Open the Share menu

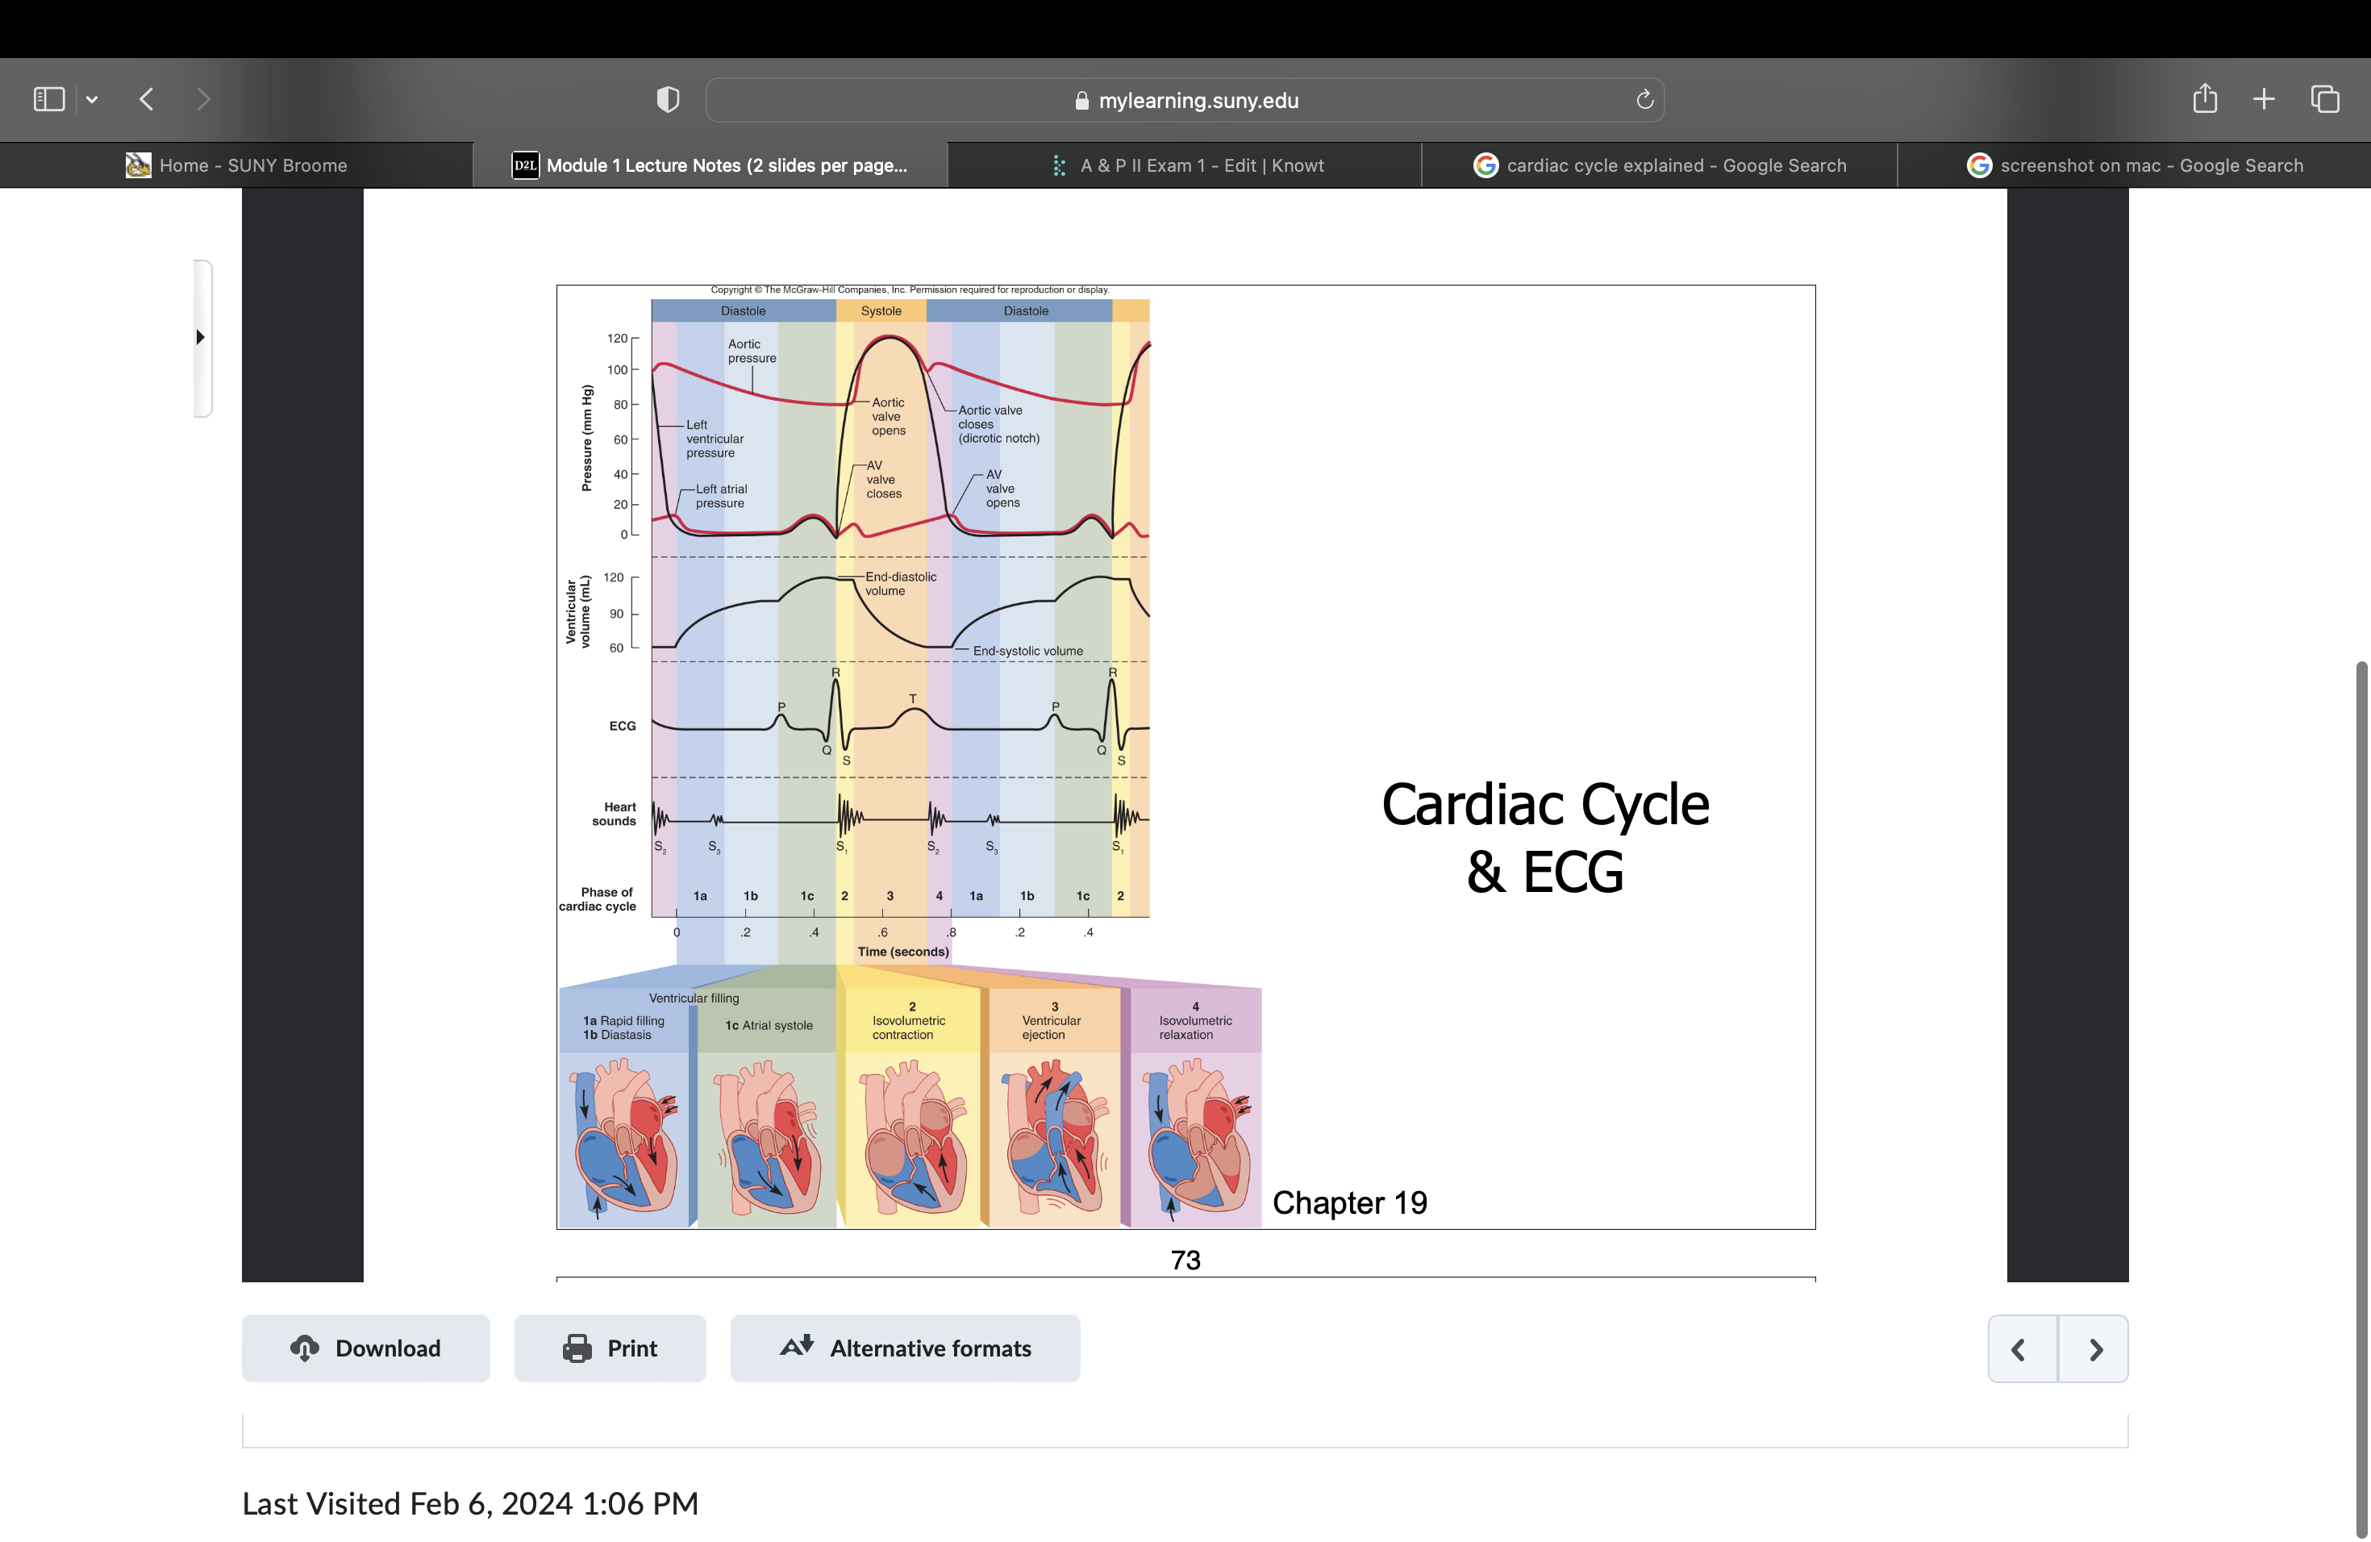[x=2205, y=98]
